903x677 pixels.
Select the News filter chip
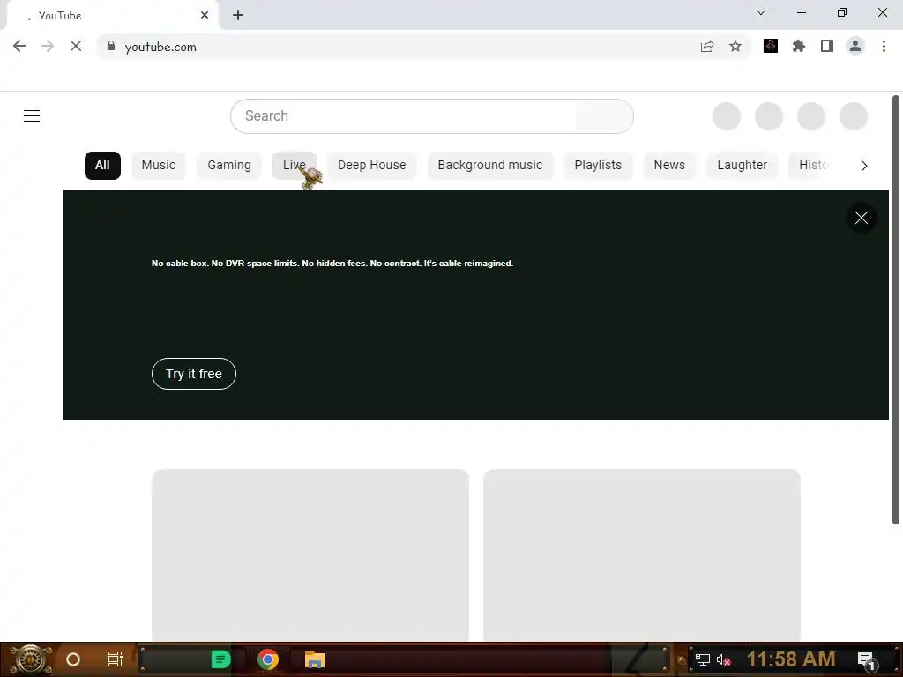669,165
